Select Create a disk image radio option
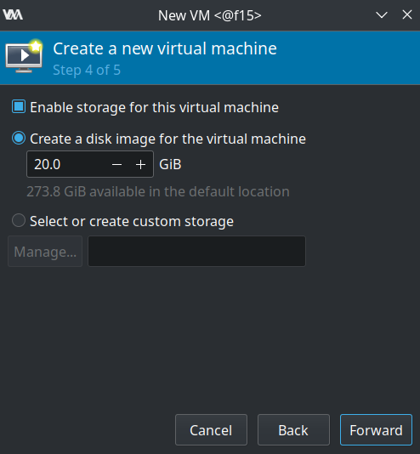 (19, 138)
